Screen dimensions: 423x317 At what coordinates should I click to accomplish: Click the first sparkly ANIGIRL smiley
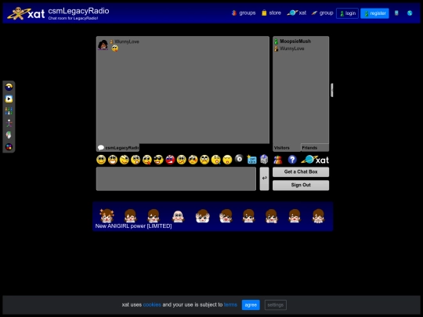tap(107, 215)
